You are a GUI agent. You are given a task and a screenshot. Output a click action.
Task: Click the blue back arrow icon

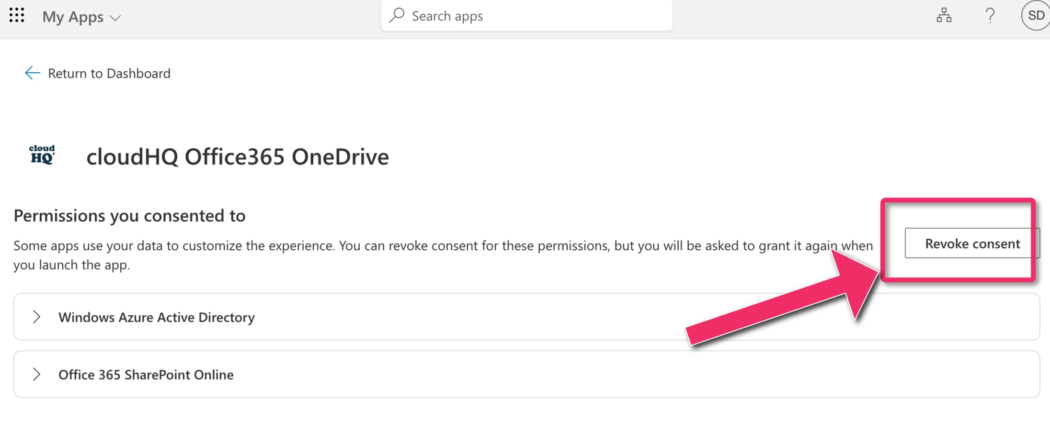[x=32, y=73]
